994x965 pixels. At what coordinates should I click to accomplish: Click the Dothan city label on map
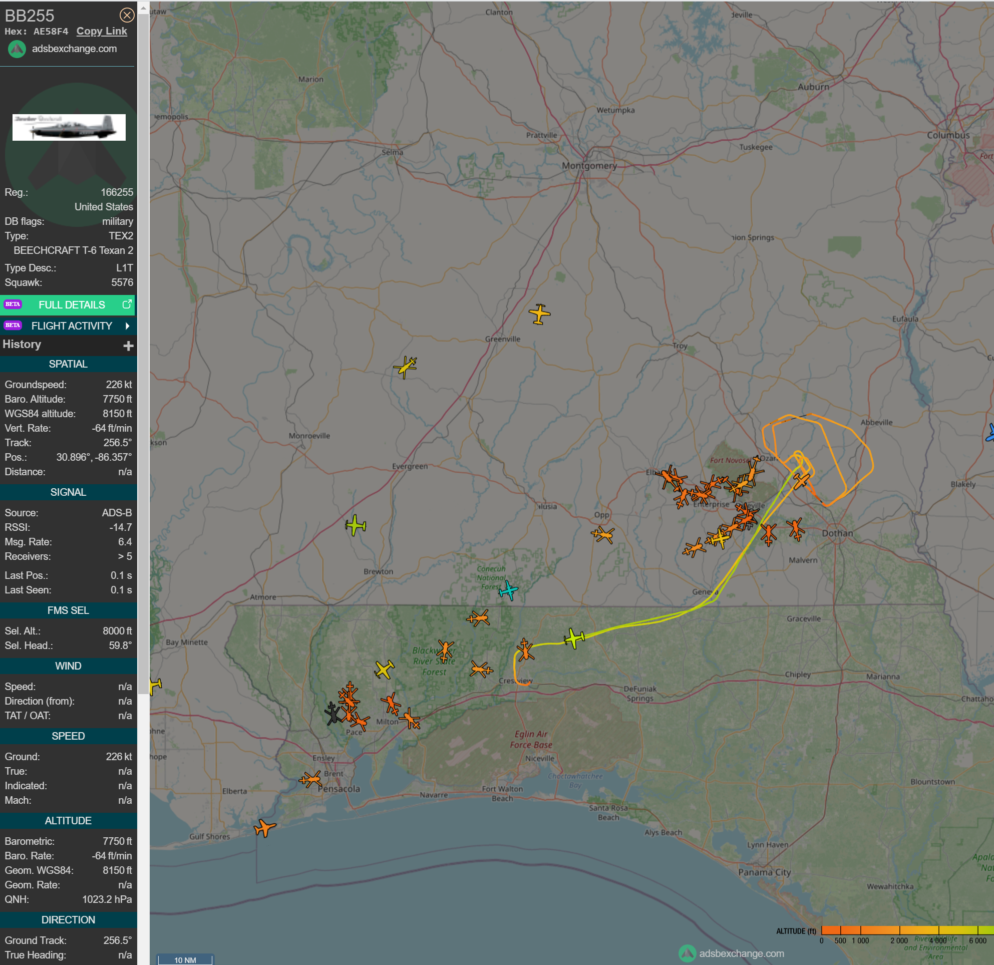(837, 533)
